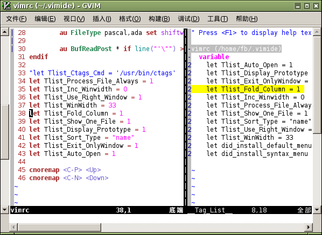Click horizontal scrollbar left arrow
This screenshot has height=235, width=322.
pos(13,227)
